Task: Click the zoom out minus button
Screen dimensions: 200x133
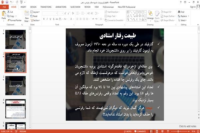Action: (x=172, y=131)
